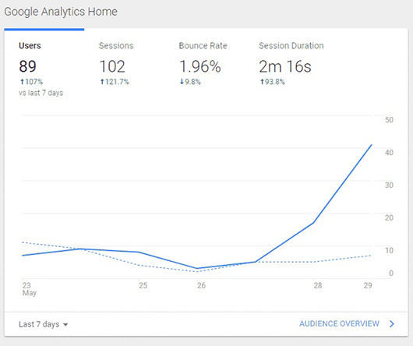Click the 30 value on the chart y-axis
This screenshot has width=413, height=346.
click(389, 185)
